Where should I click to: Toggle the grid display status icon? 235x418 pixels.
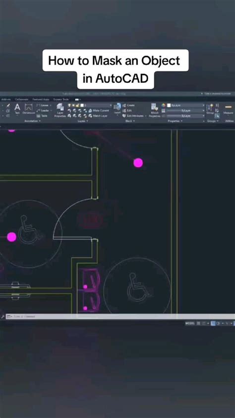(x=198, y=323)
